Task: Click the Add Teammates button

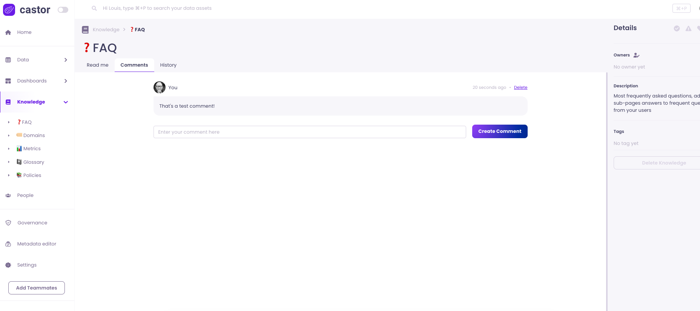Action: point(37,288)
